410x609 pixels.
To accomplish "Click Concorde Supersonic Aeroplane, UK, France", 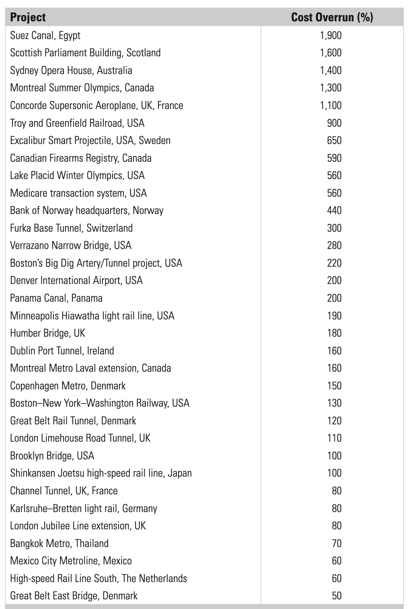I will (x=96, y=105).
